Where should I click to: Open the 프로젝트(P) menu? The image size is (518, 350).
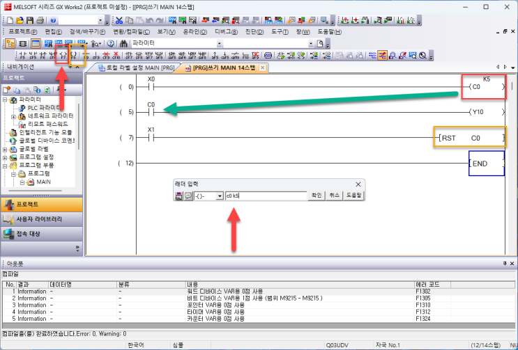click(23, 32)
